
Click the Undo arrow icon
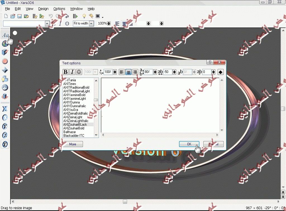pyautogui.click(x=51, y=16)
